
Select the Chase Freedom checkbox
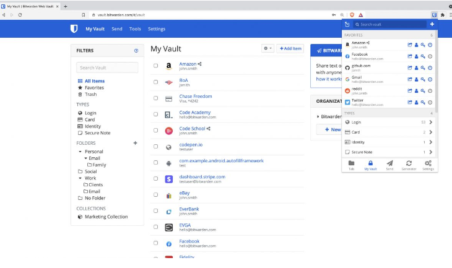coord(155,98)
